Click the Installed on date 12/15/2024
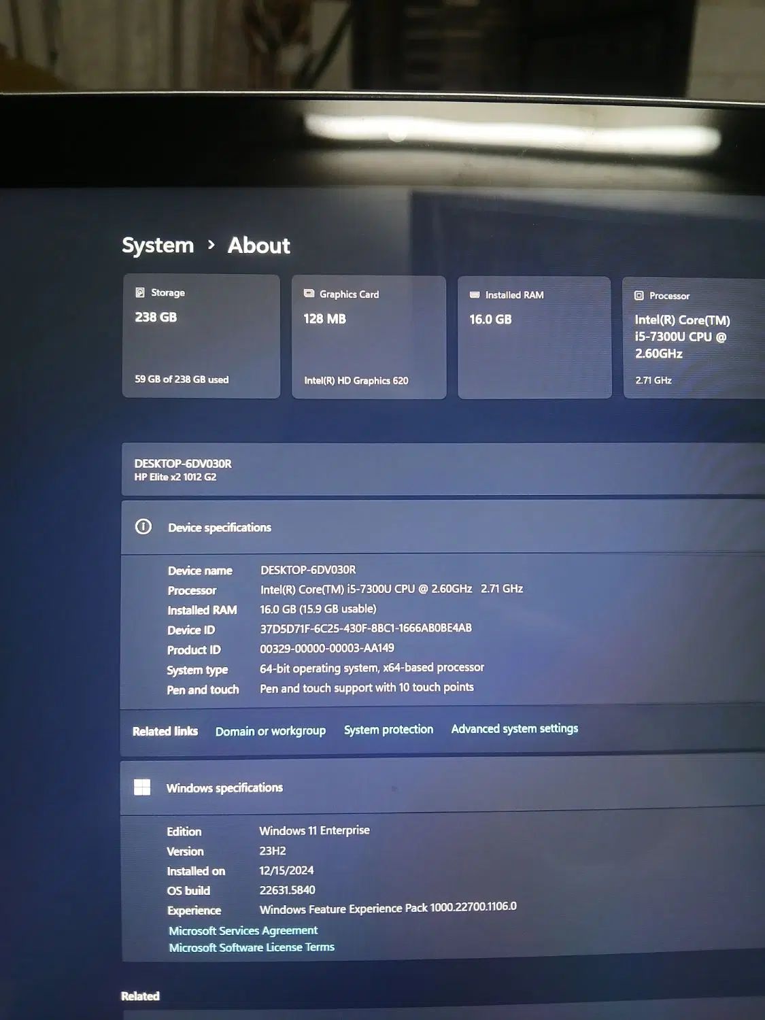Screen dimensions: 765x1020 tap(286, 870)
